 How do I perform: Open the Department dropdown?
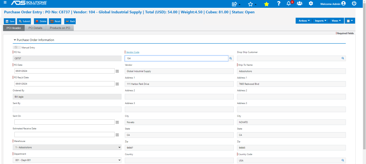pyautogui.click(x=67, y=160)
